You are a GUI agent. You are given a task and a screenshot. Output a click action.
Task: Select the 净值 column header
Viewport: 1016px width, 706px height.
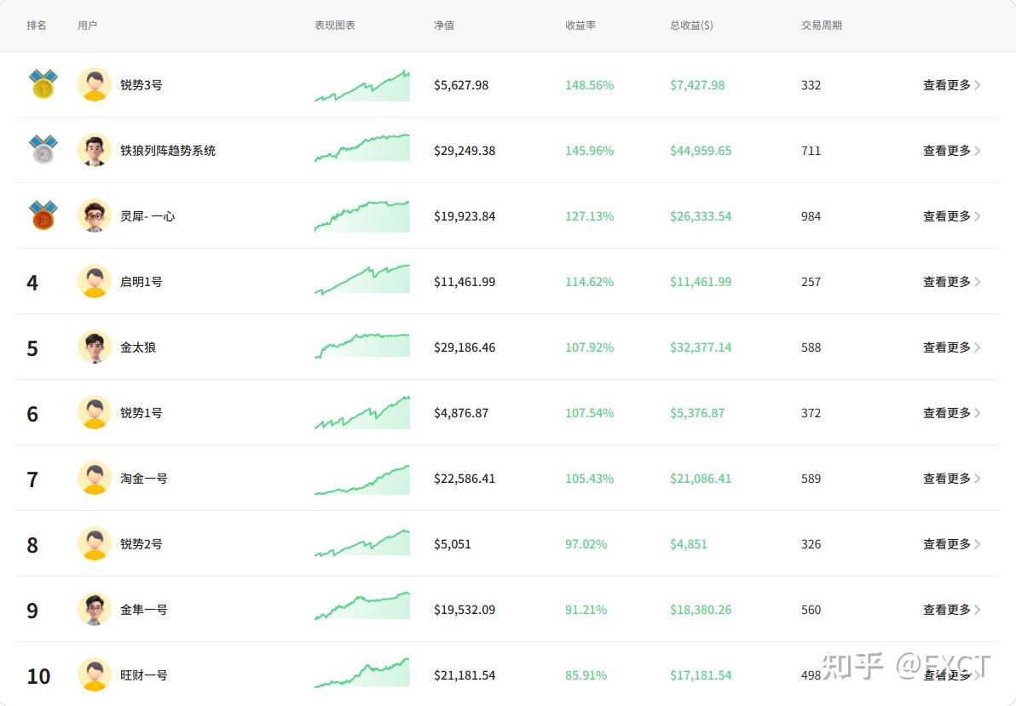[444, 26]
